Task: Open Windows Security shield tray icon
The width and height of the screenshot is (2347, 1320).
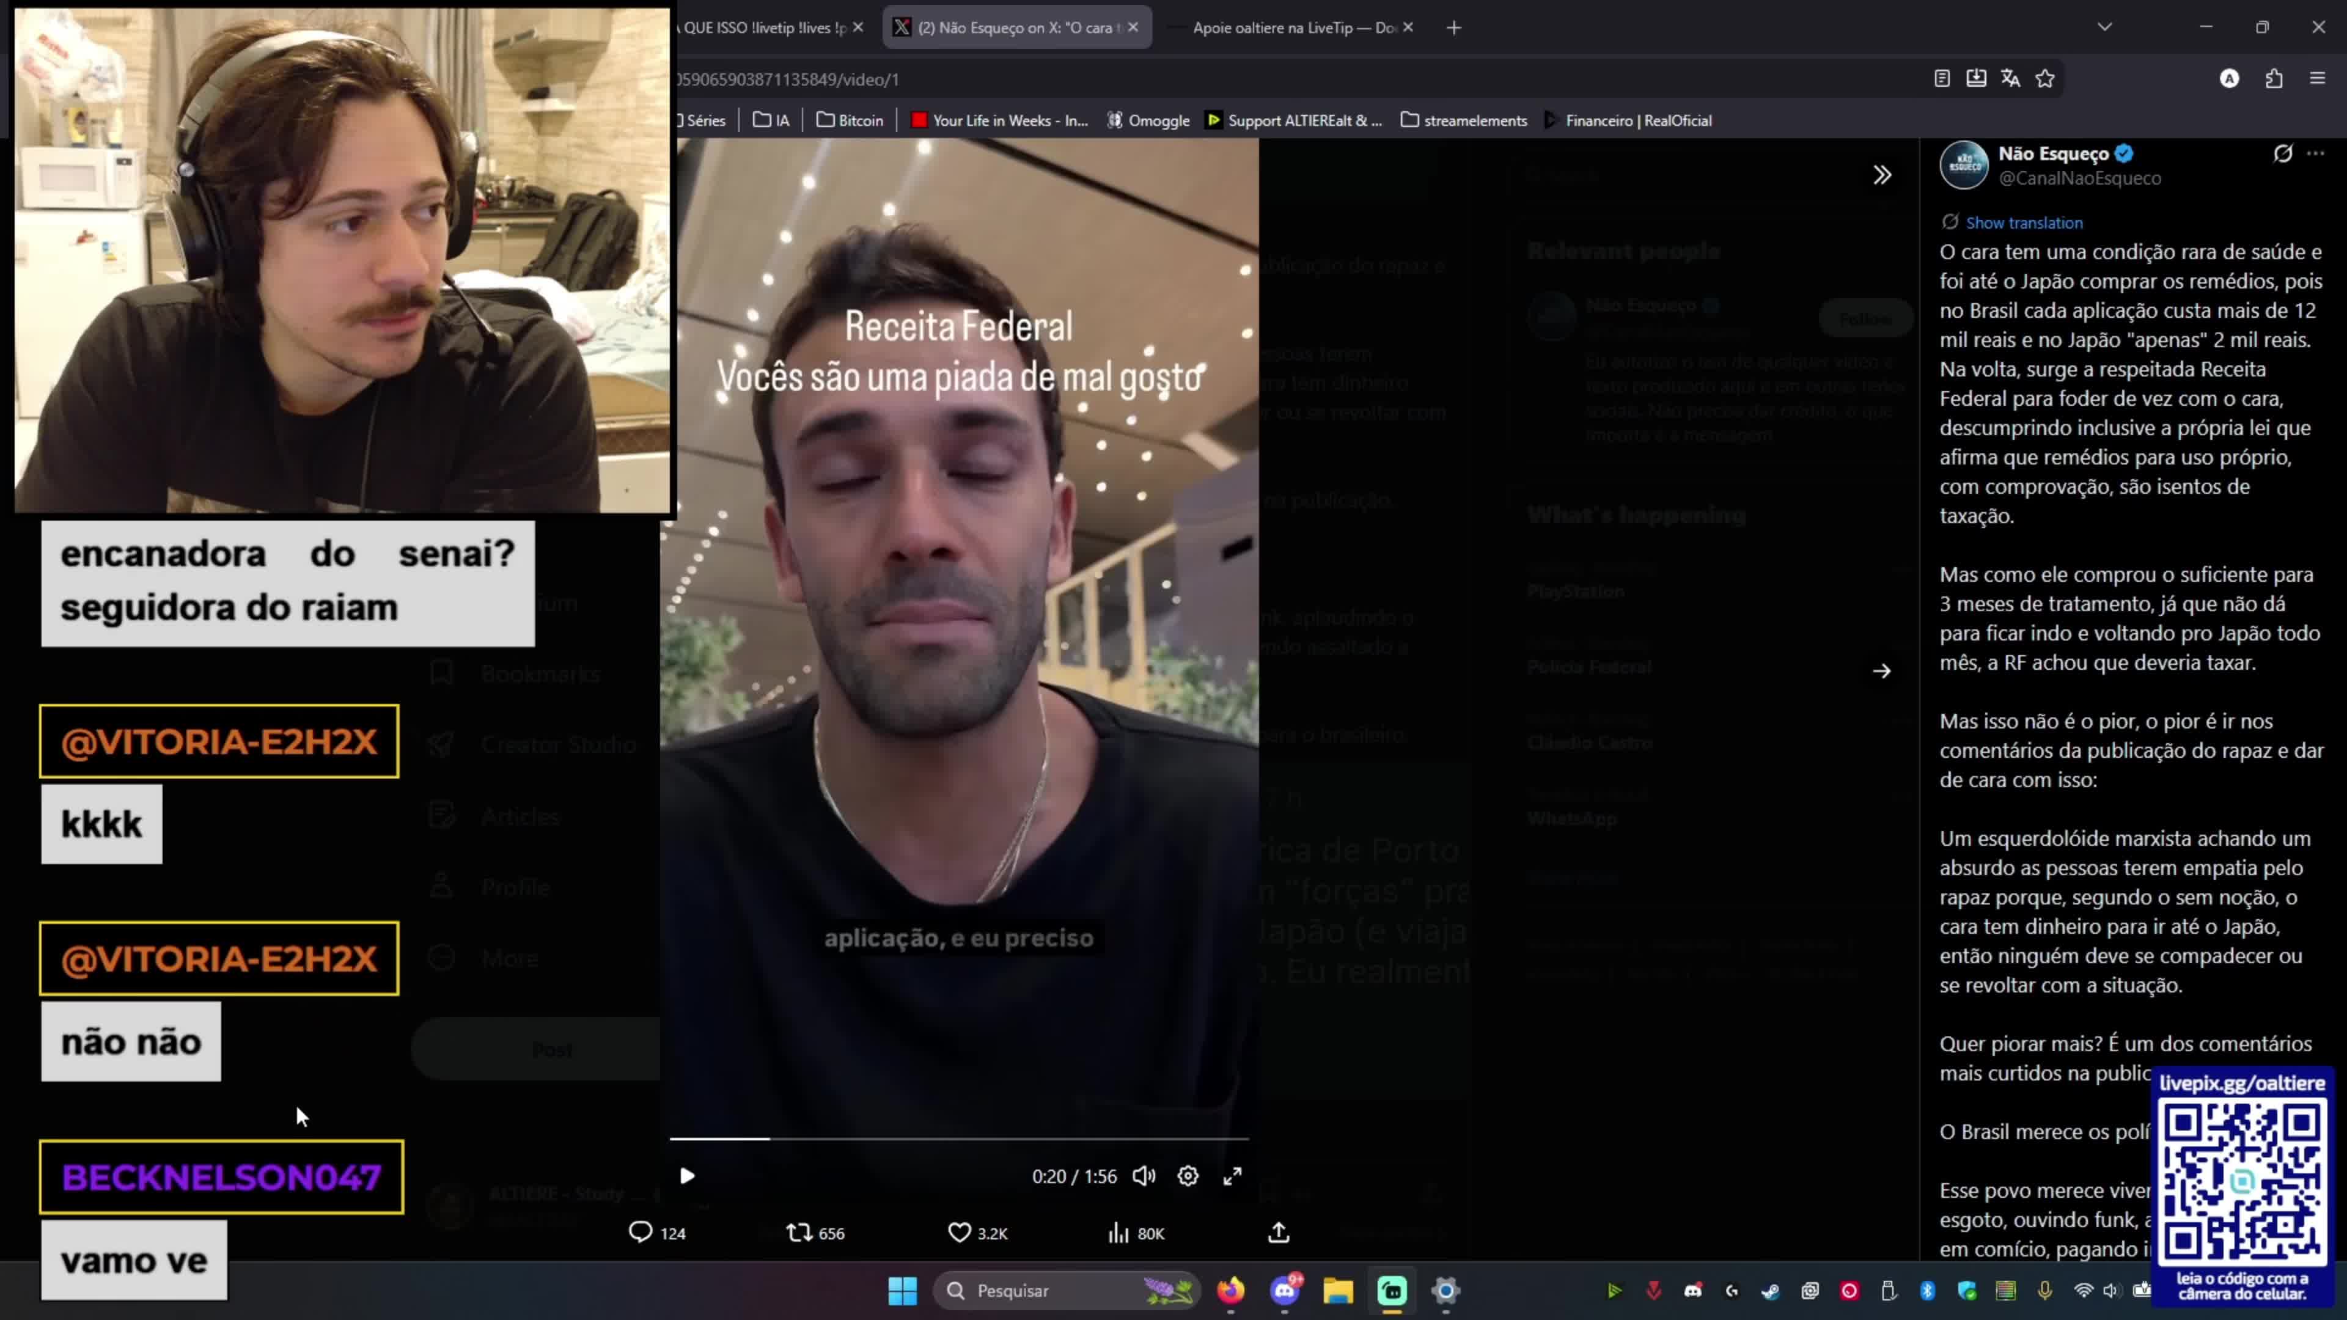Action: tap(1967, 1291)
